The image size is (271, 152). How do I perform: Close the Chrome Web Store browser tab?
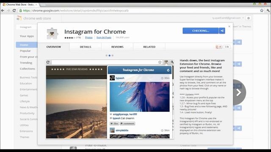click(x=36, y=5)
